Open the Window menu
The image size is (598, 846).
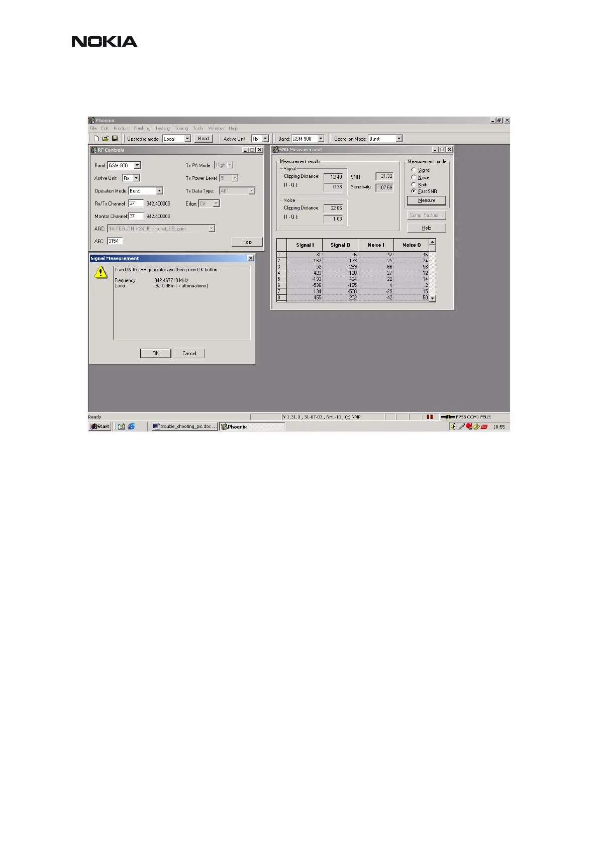click(x=216, y=129)
